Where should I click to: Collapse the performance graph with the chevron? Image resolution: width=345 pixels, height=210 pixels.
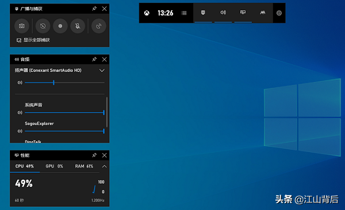[x=104, y=166]
